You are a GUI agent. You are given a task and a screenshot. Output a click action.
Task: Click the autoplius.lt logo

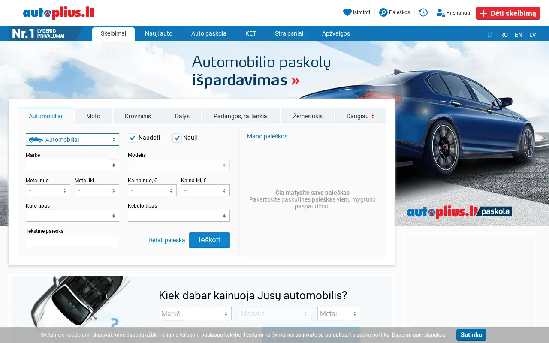[59, 13]
